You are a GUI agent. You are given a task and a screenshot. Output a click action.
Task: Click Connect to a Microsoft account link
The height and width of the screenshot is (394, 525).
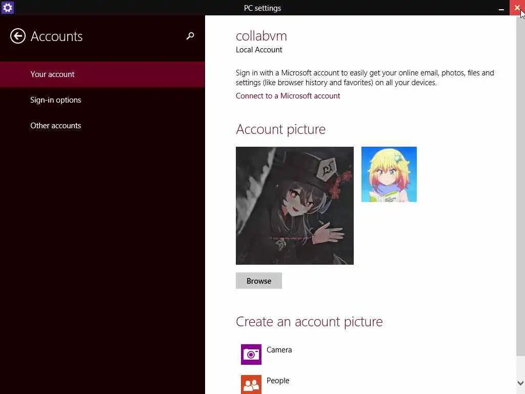288,96
